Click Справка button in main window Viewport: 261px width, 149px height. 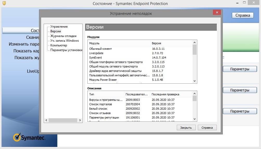click(x=243, y=15)
